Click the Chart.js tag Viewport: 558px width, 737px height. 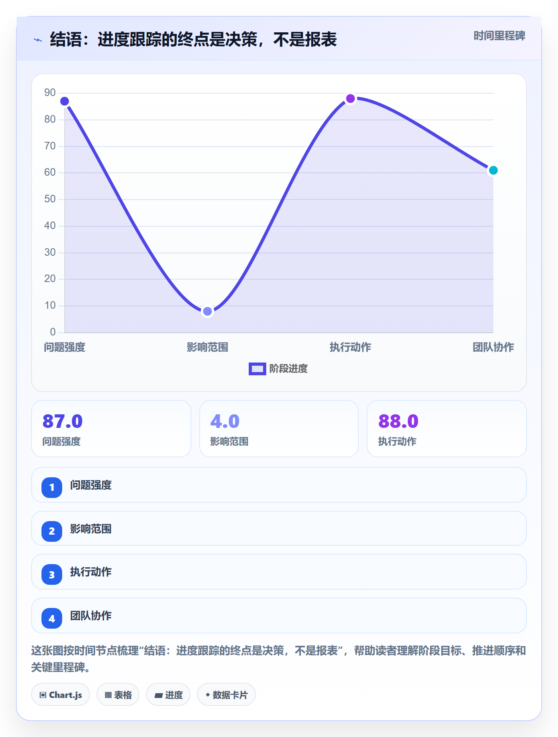coord(61,695)
